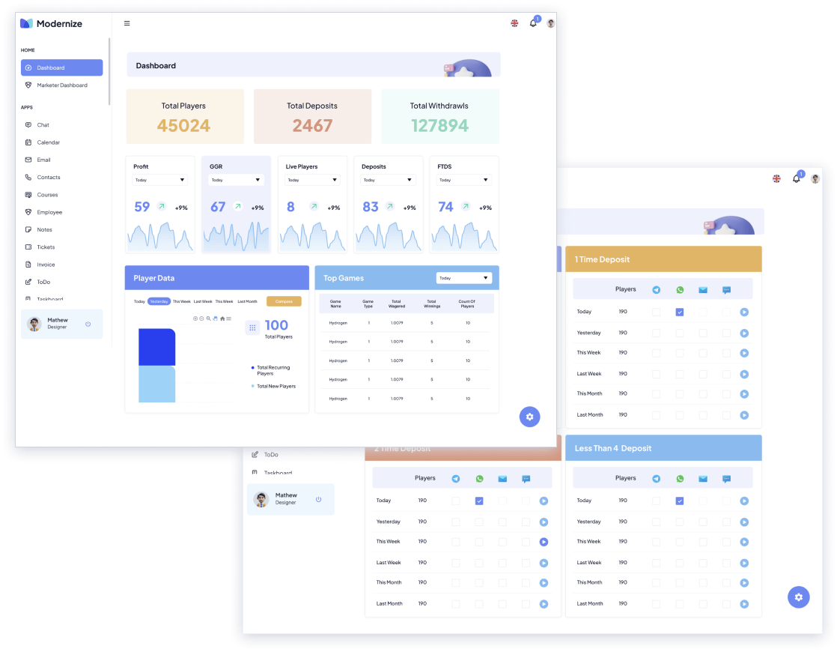This screenshot has height=652, width=837.
Task: Click Total Recurring Players legend dot
Action: [x=253, y=368]
